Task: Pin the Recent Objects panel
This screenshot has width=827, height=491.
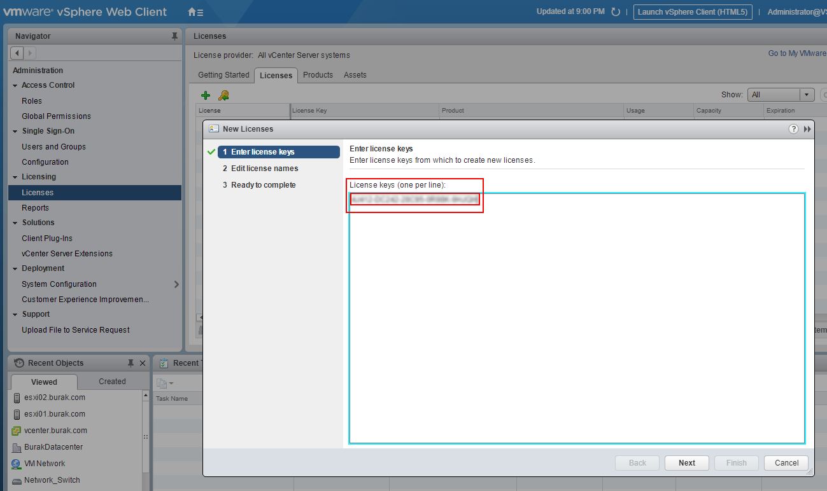Action: pyautogui.click(x=131, y=363)
